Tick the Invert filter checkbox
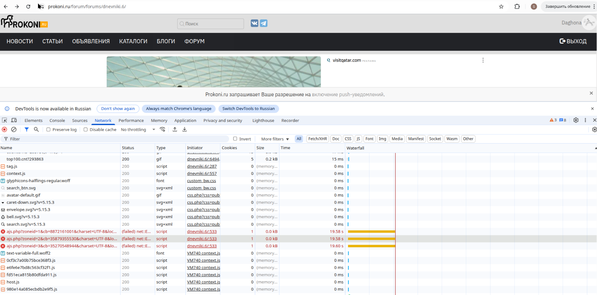The height and width of the screenshot is (295, 597). (x=235, y=139)
